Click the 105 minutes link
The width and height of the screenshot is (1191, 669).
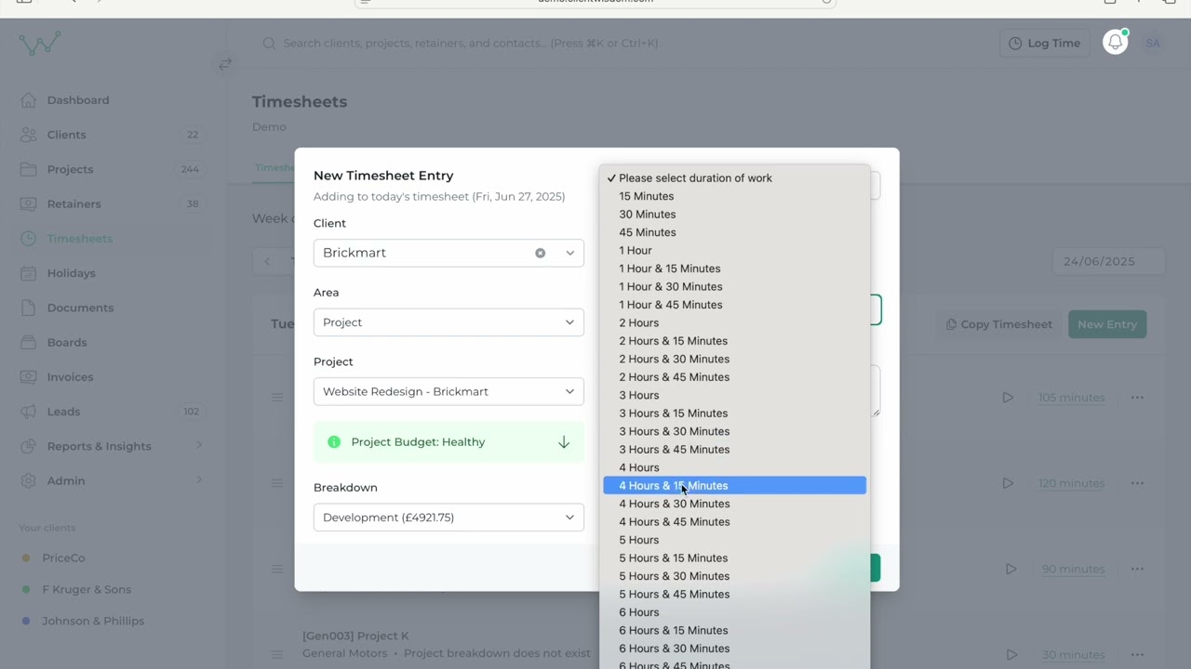point(1072,398)
